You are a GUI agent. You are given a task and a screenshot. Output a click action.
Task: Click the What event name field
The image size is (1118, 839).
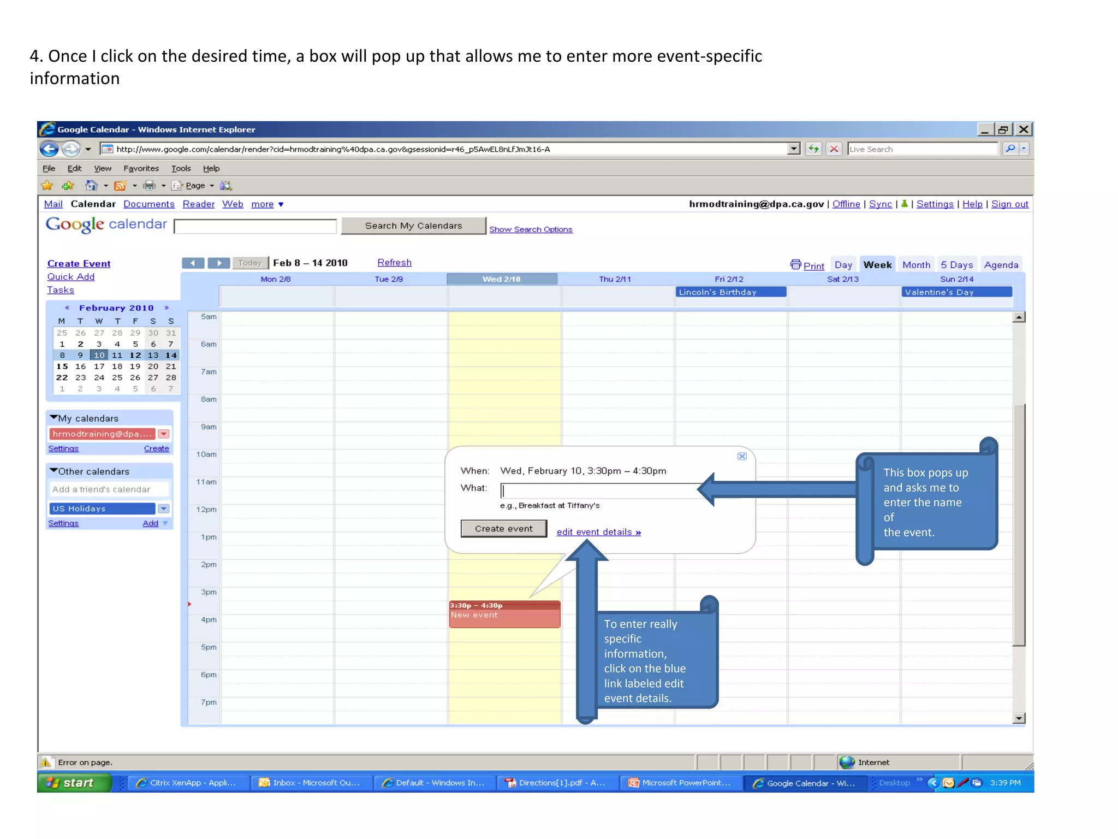click(600, 490)
